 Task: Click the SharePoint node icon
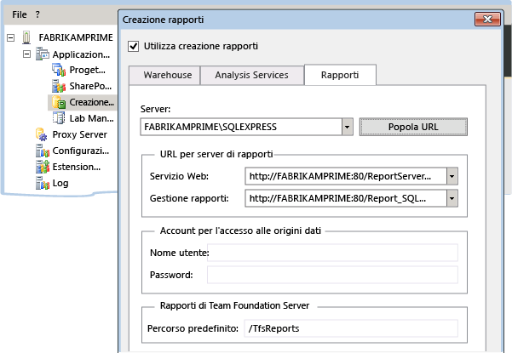(x=59, y=86)
